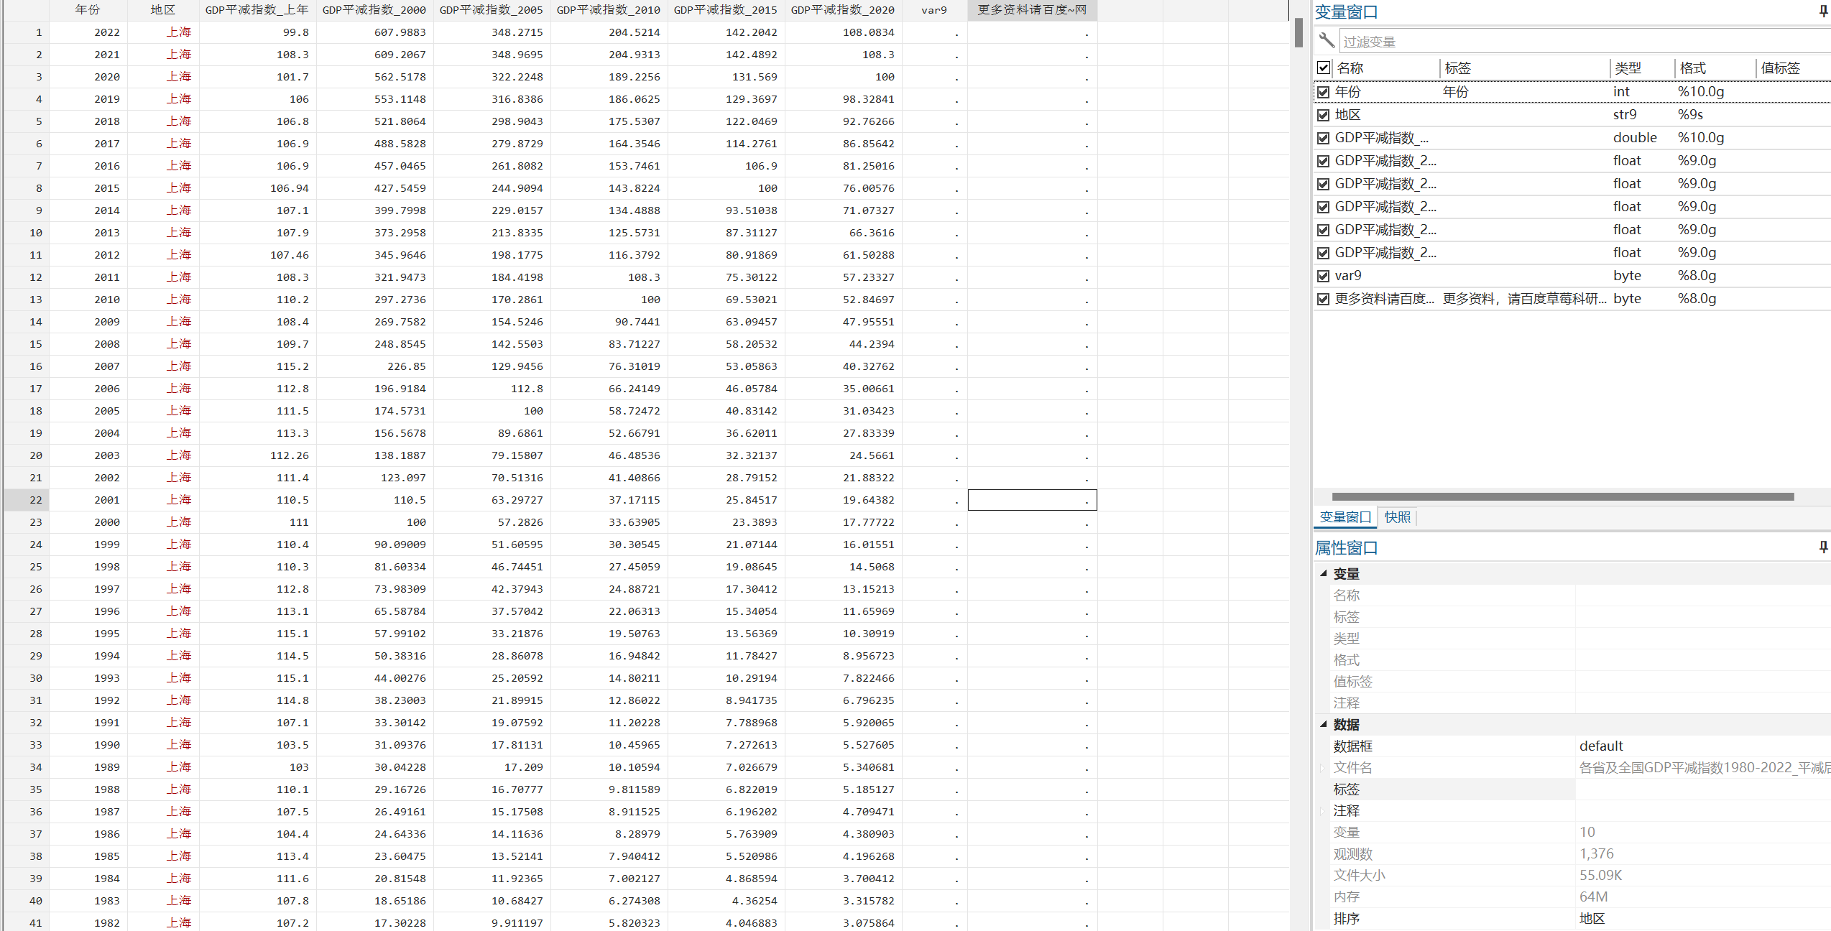
Task: Expand the 注释 row arrow under 数据
Action: coord(1322,811)
